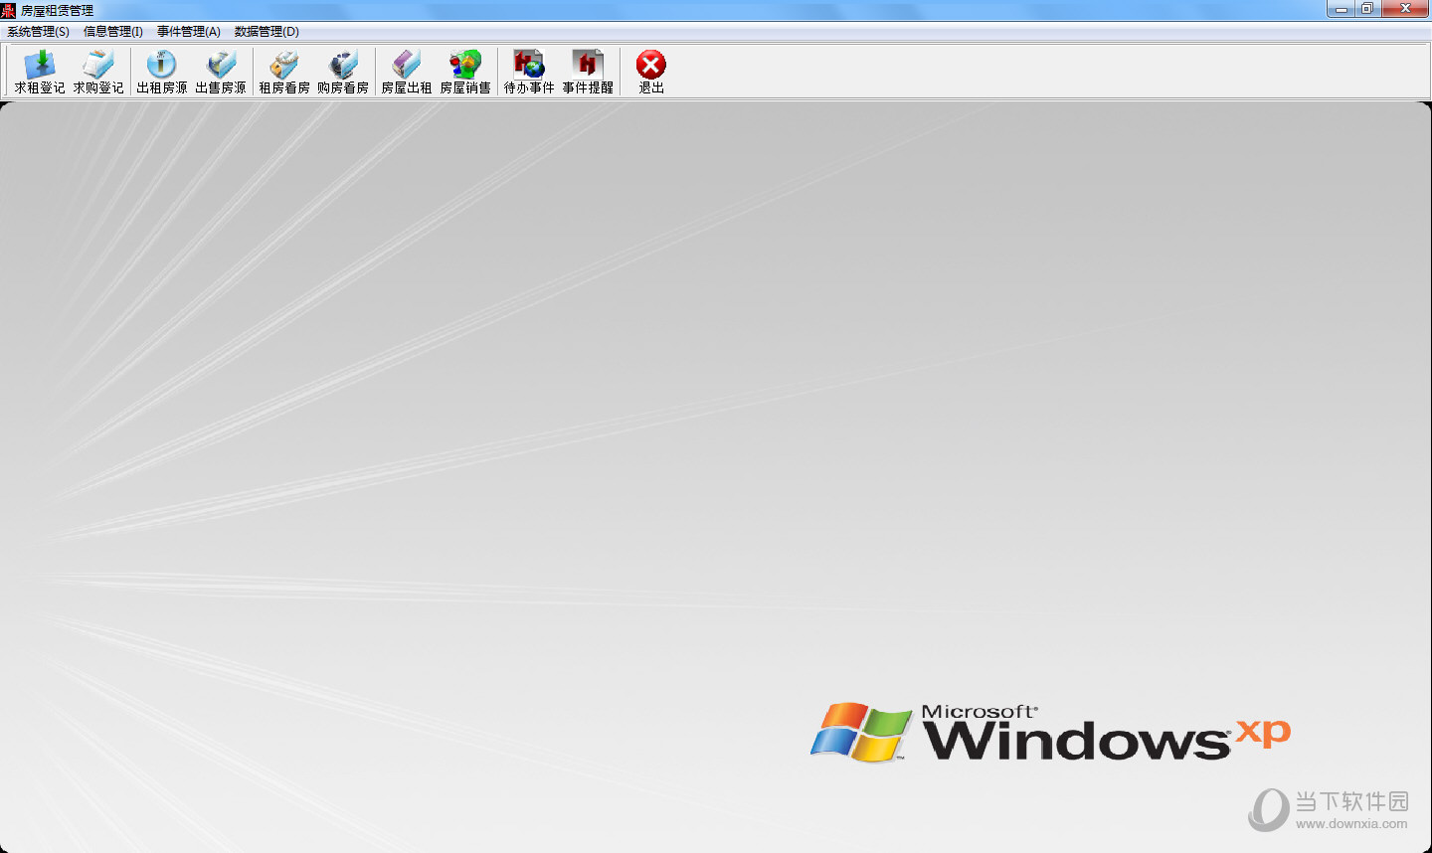Viewport: 1432px width, 853px height.
Task: Open 购房看房 toolbar icon
Action: click(x=343, y=72)
